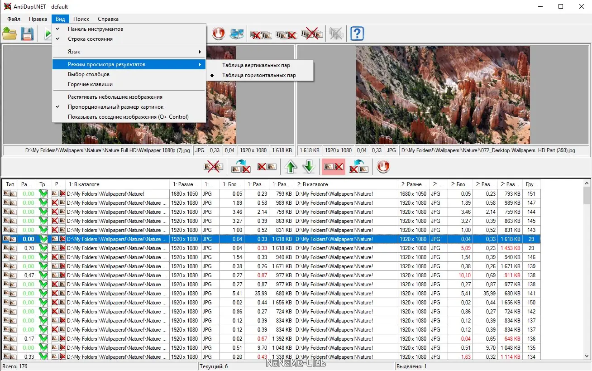This screenshot has height=371, width=592.
Task: Sort by the '2: Бло...' column header
Action: tap(460, 184)
